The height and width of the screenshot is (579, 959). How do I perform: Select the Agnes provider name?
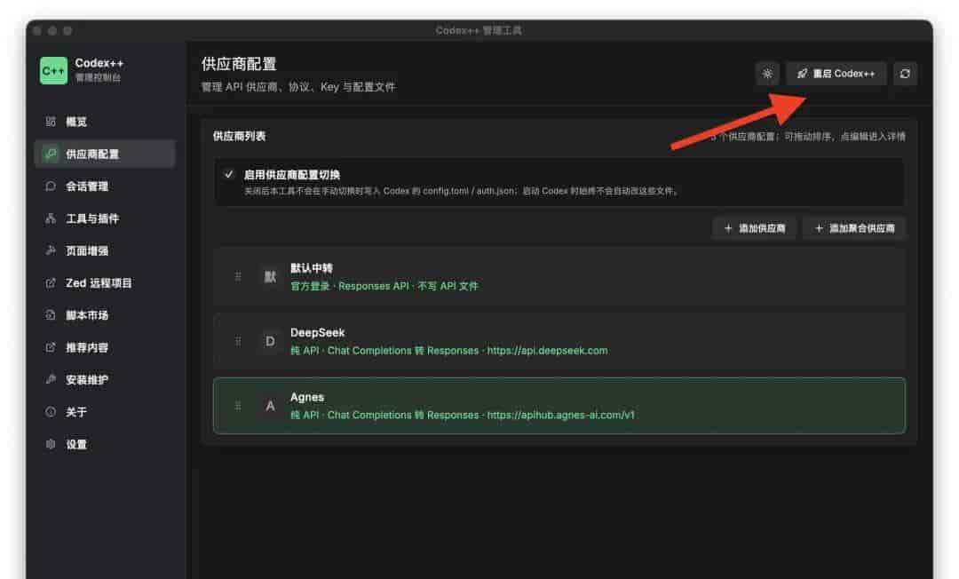[x=307, y=398]
